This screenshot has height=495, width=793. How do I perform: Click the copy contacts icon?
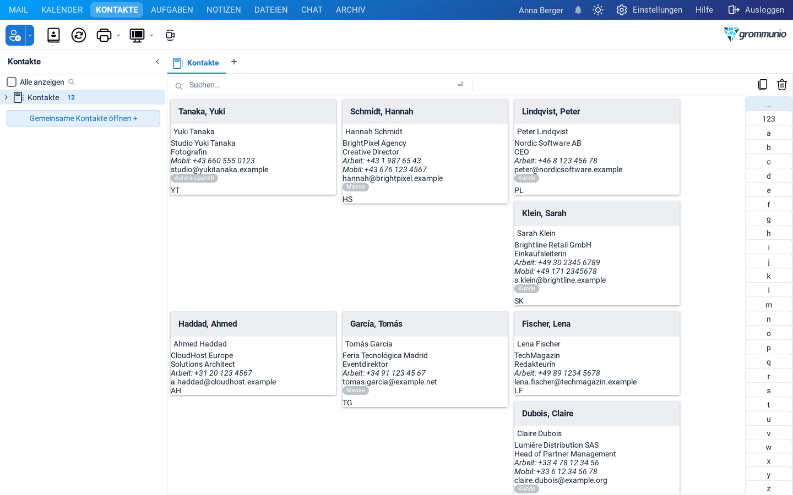pyautogui.click(x=763, y=85)
